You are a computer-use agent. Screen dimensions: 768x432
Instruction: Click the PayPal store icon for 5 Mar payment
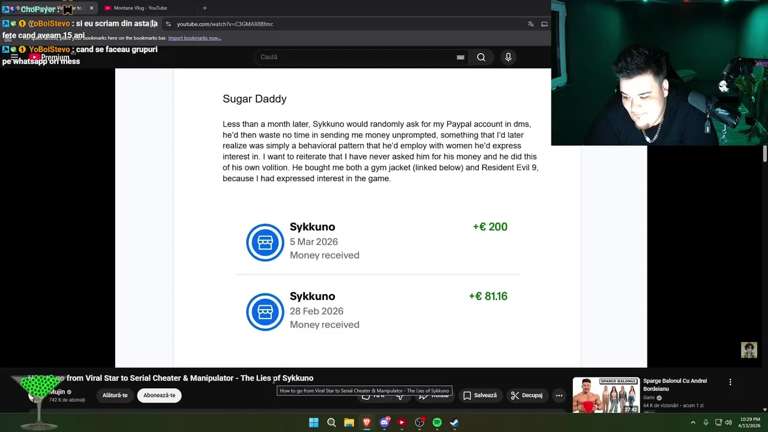pyautogui.click(x=265, y=242)
